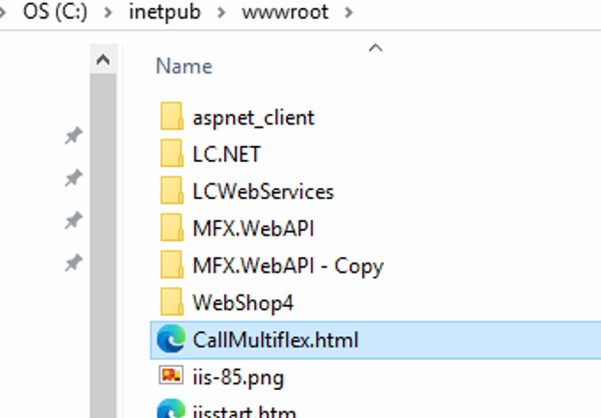Select the MFX.WebAPI folder icon
Screen dimensions: 601x418
click(171, 229)
